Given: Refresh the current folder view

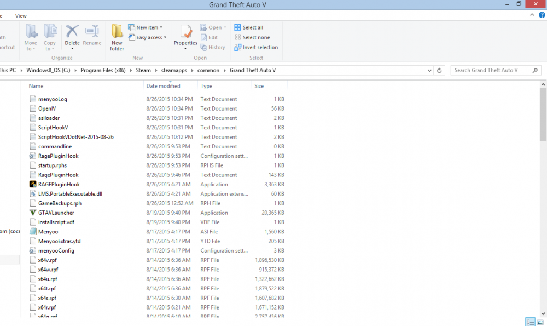Looking at the screenshot, I should click(x=439, y=71).
